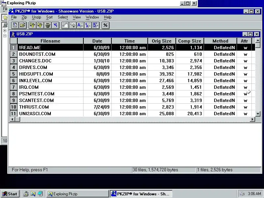Click the Delete wastebasket toolbar icon
Viewport: 264px width, 198px height.
[48, 25]
